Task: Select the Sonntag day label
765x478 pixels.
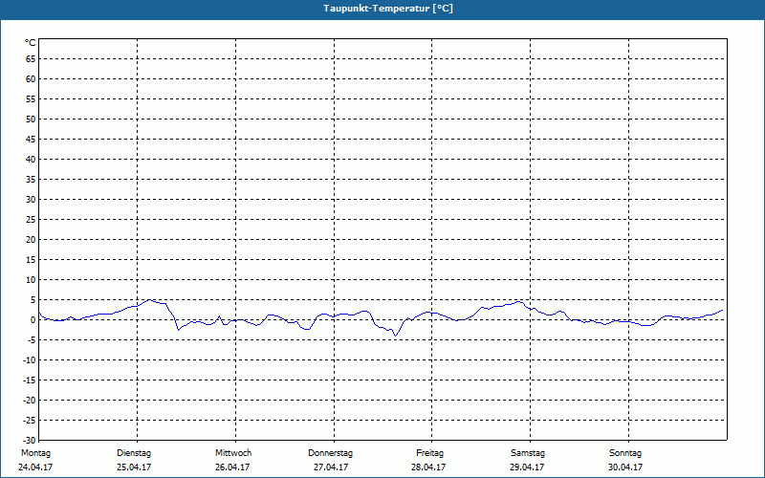Action: coord(625,453)
